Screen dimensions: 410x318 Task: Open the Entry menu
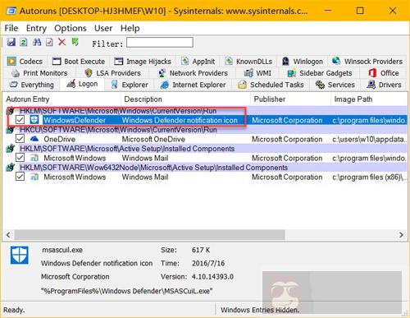[36, 28]
